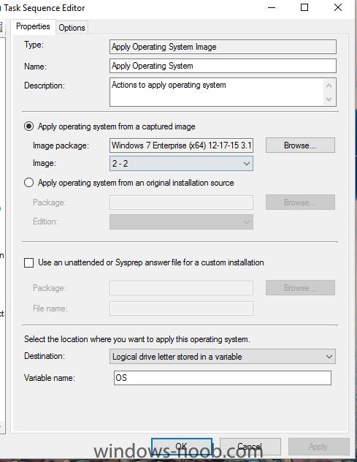This screenshot has width=357, height=462.
Task: Minimize the Task Sequence Editor window
Action: (x=272, y=7)
